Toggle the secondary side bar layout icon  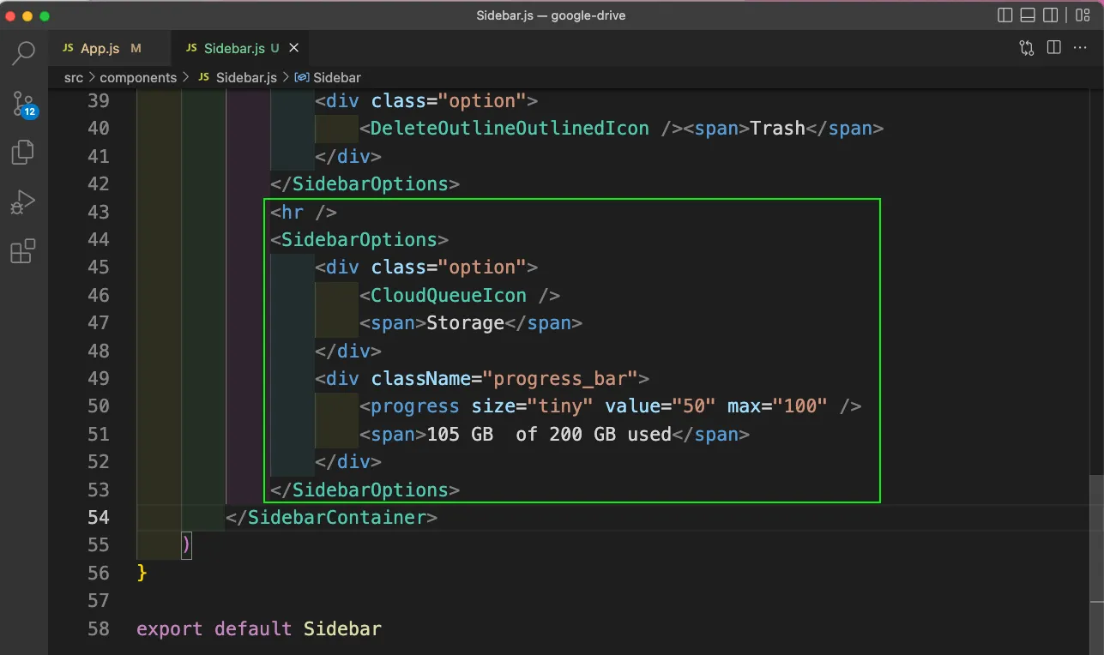(1050, 15)
